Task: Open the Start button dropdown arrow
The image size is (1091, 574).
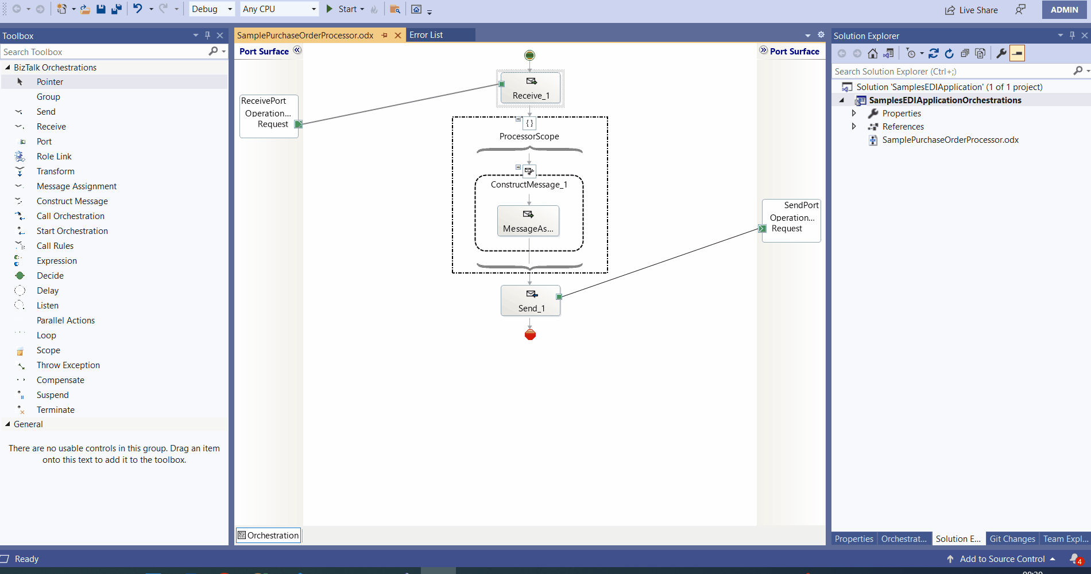Action: 362,9
